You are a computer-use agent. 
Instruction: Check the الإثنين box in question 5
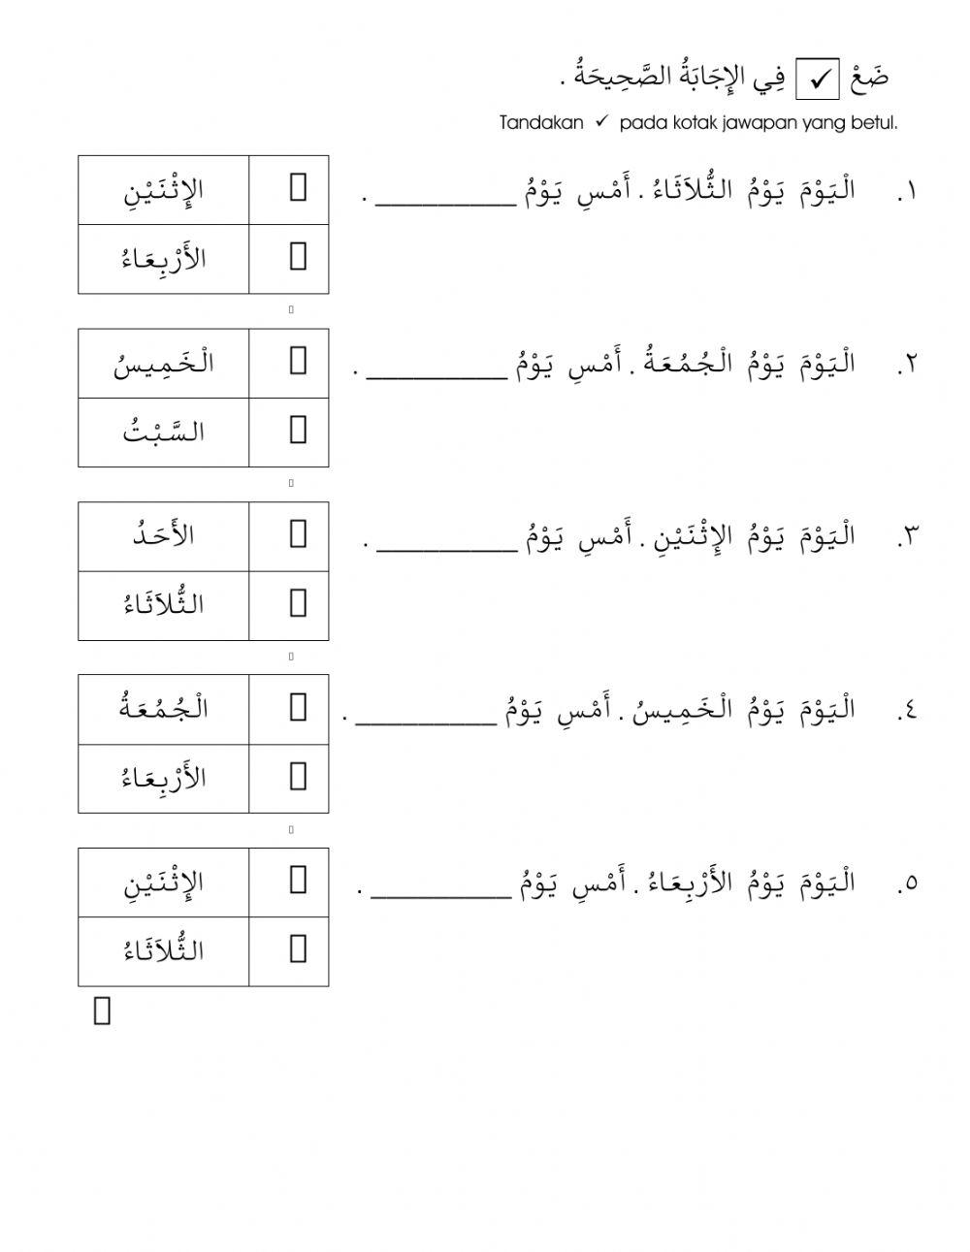298,880
